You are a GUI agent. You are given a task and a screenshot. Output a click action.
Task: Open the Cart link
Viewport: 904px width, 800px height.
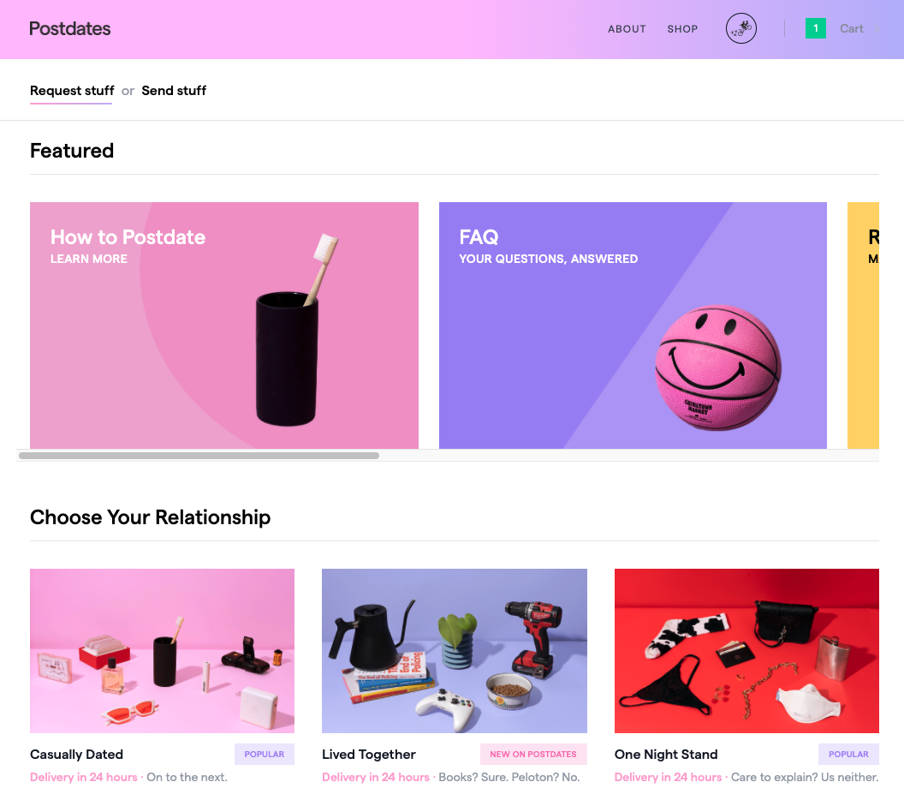(x=851, y=29)
